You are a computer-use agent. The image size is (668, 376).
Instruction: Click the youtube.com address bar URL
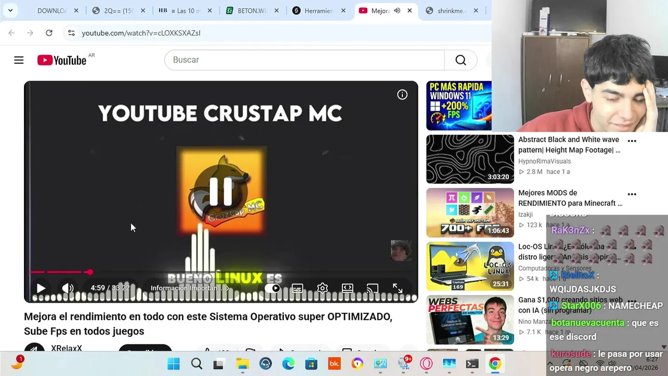(x=141, y=33)
